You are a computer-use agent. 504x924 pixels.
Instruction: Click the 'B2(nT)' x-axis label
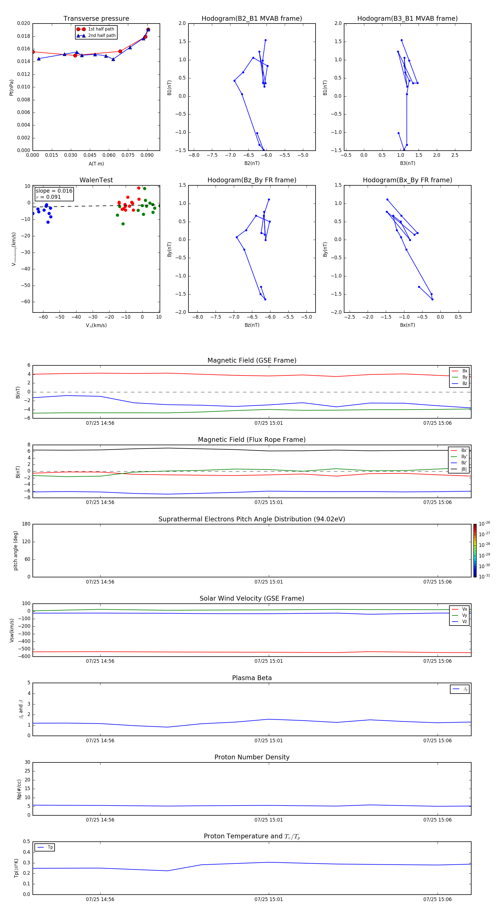click(252, 163)
